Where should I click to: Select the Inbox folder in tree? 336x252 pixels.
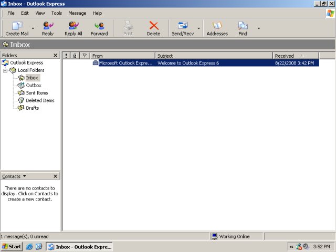point(32,78)
